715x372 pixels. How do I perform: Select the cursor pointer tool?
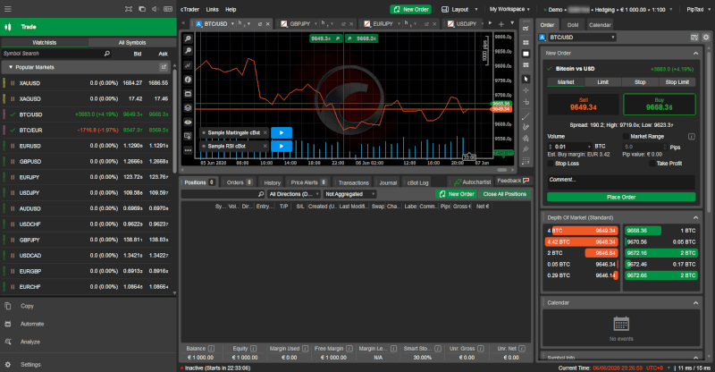click(x=526, y=79)
